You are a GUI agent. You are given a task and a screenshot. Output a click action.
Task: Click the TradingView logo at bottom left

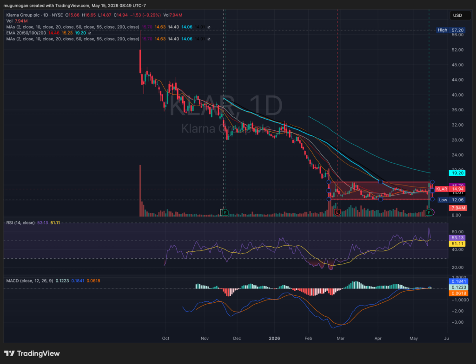(x=32, y=353)
